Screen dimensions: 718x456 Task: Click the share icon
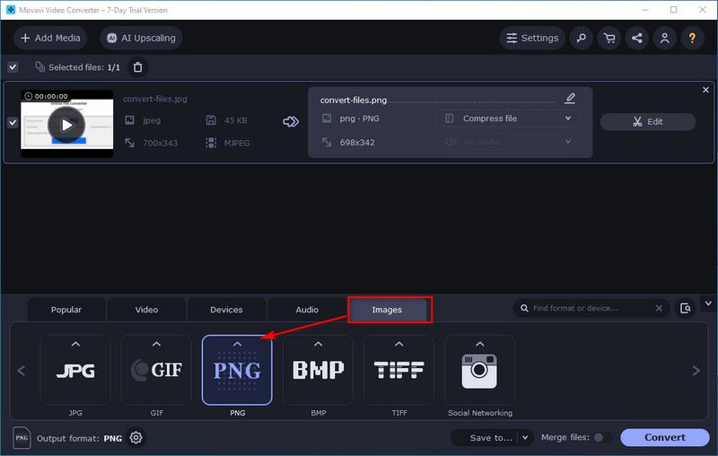637,38
